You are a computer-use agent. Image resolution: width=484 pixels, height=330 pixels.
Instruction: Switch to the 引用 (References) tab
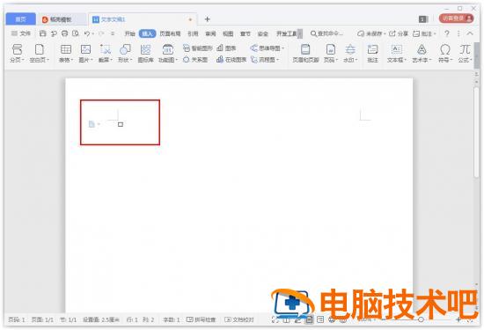[x=193, y=33]
